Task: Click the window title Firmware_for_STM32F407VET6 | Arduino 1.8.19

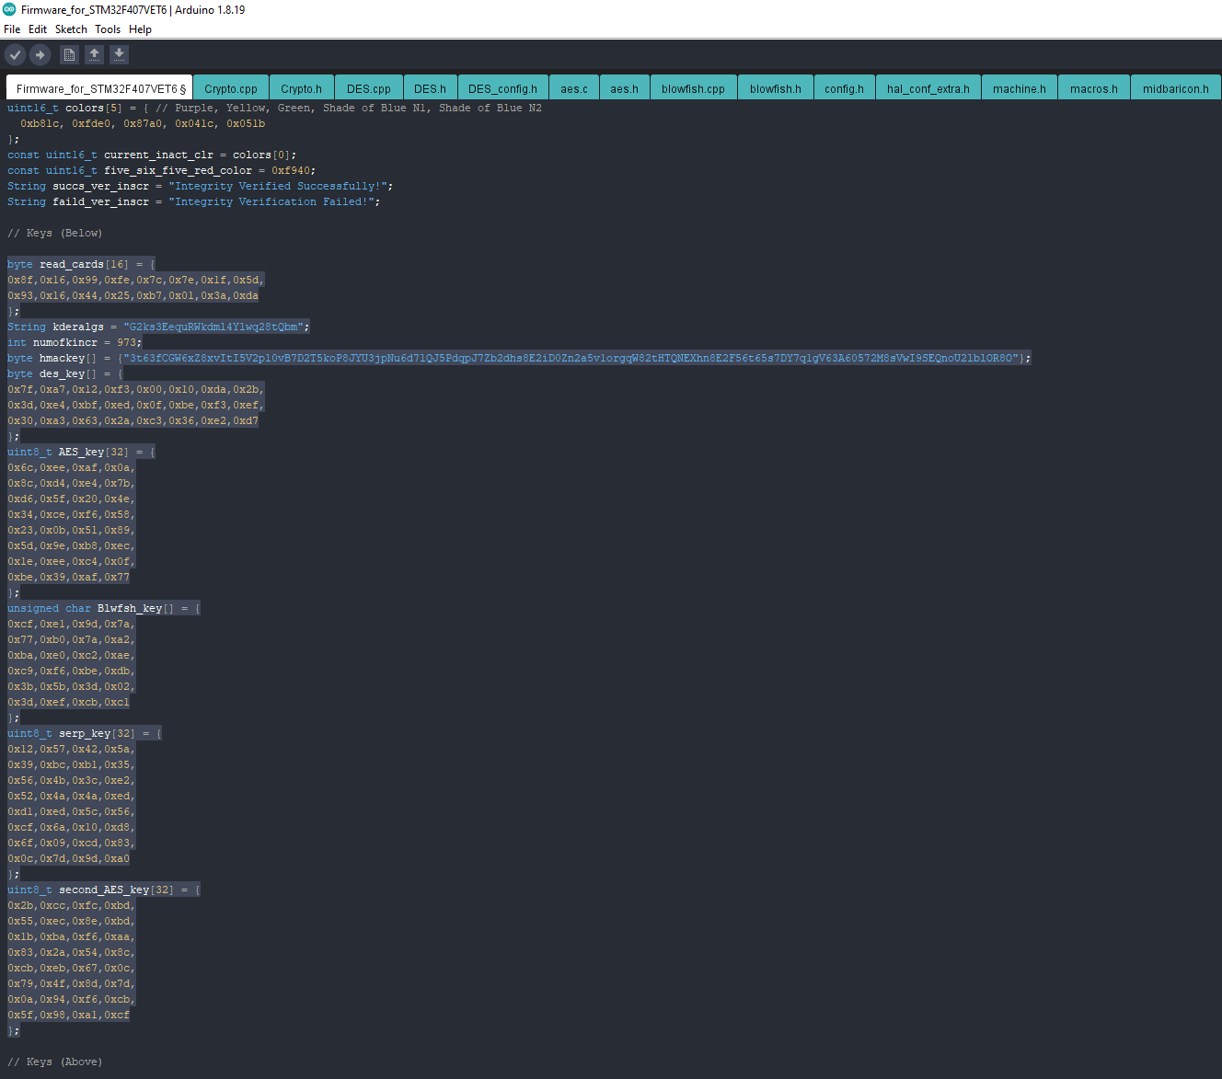Action: (x=133, y=9)
